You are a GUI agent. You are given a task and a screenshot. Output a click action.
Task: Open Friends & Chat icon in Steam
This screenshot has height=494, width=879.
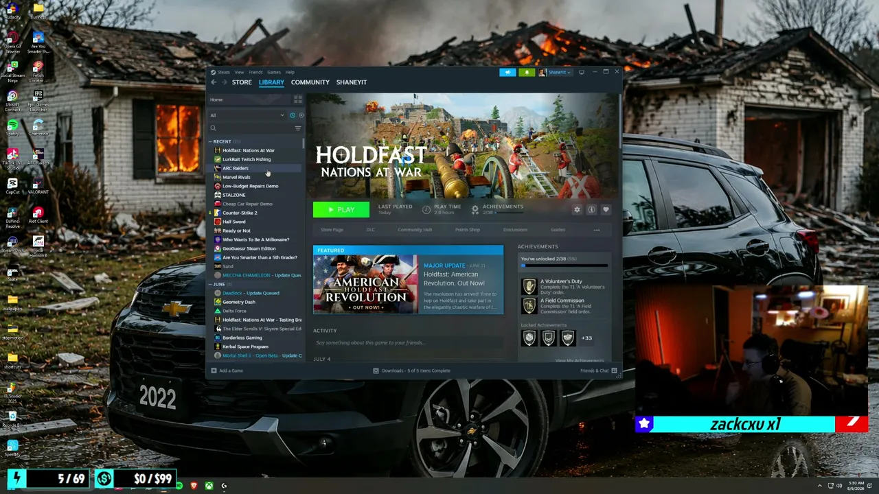614,370
